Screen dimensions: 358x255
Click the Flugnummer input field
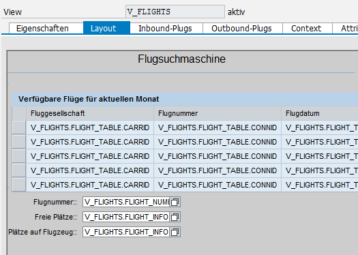coord(126,202)
